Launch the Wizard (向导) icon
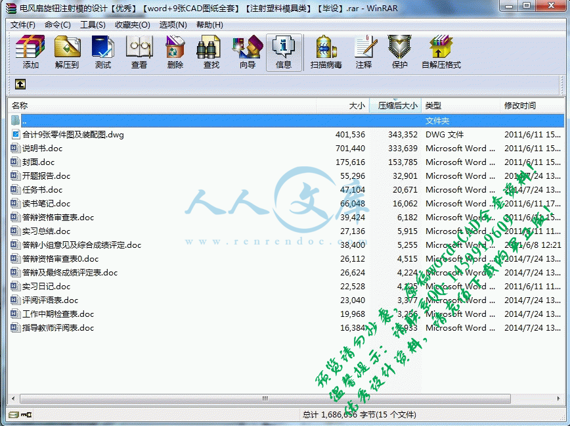Image resolution: width=570 pixels, height=426 pixels. (248, 52)
